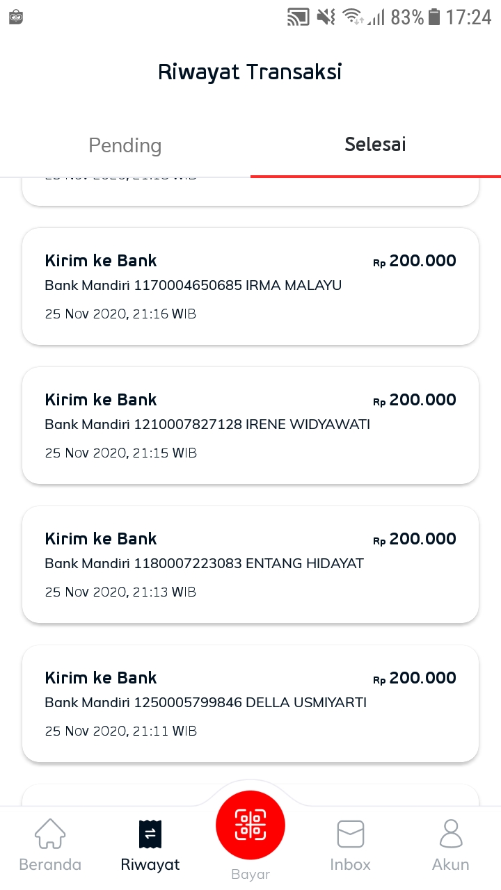
Task: Tap the cast screen status icon
Action: click(x=299, y=17)
